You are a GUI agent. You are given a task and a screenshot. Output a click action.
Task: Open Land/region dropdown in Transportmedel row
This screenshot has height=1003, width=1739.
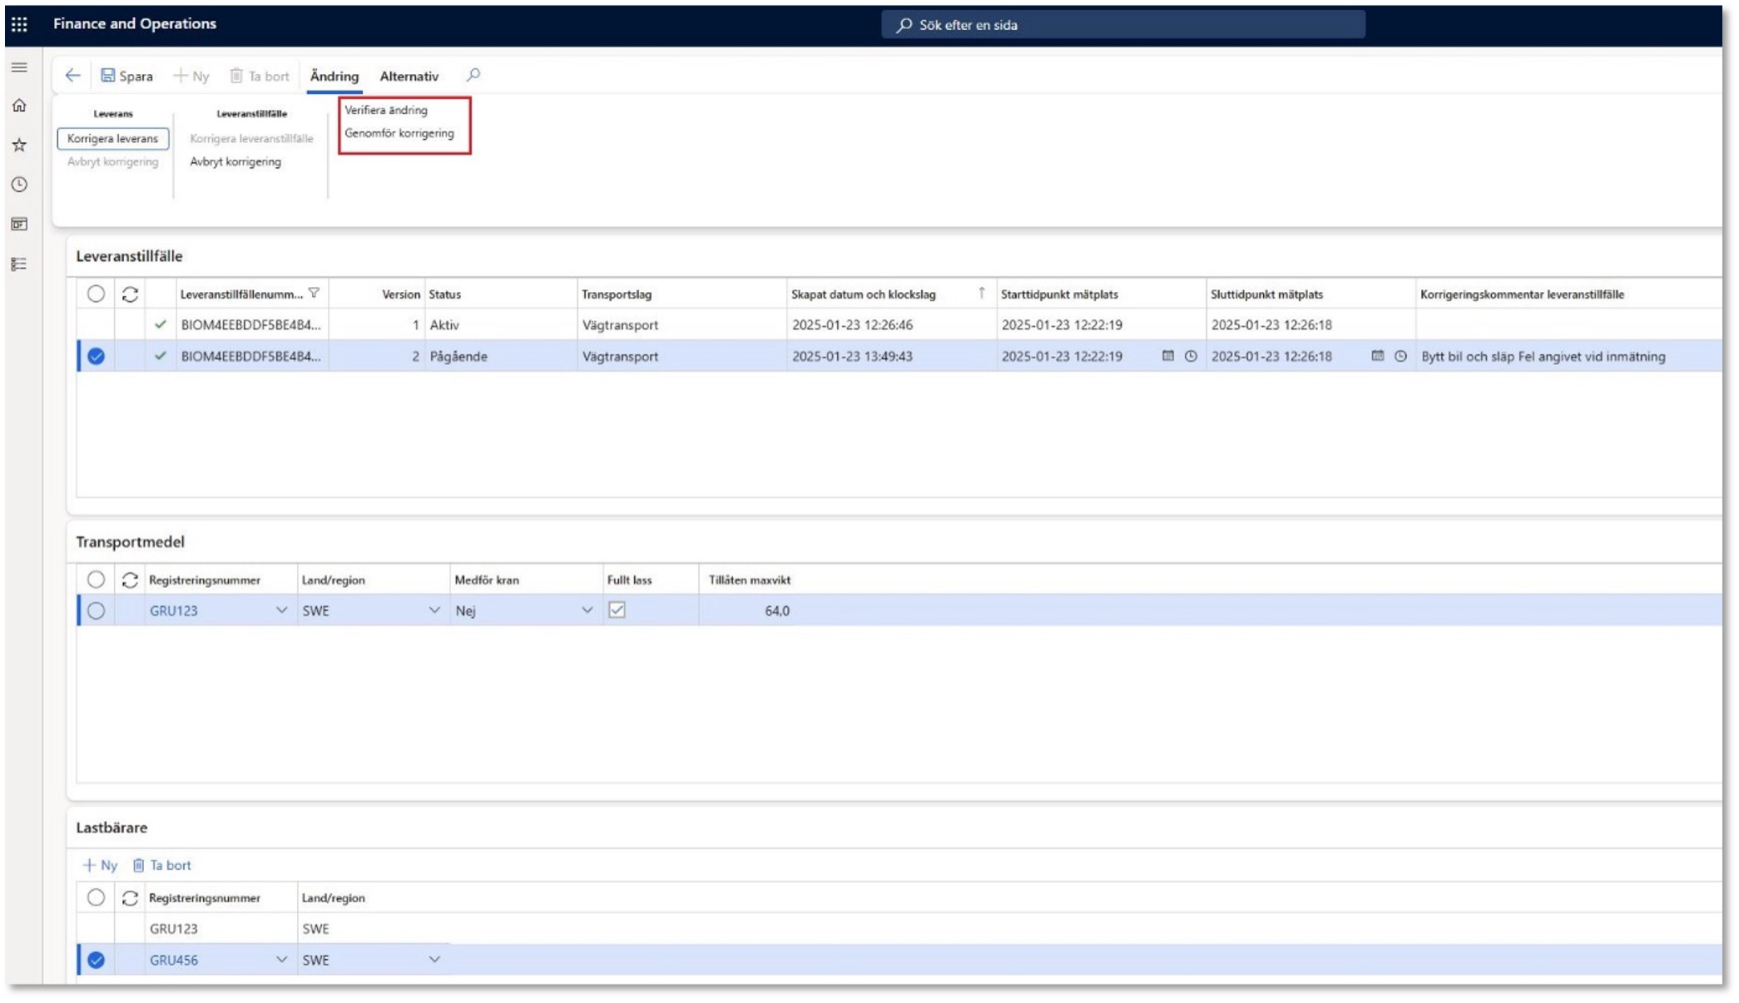(x=434, y=610)
